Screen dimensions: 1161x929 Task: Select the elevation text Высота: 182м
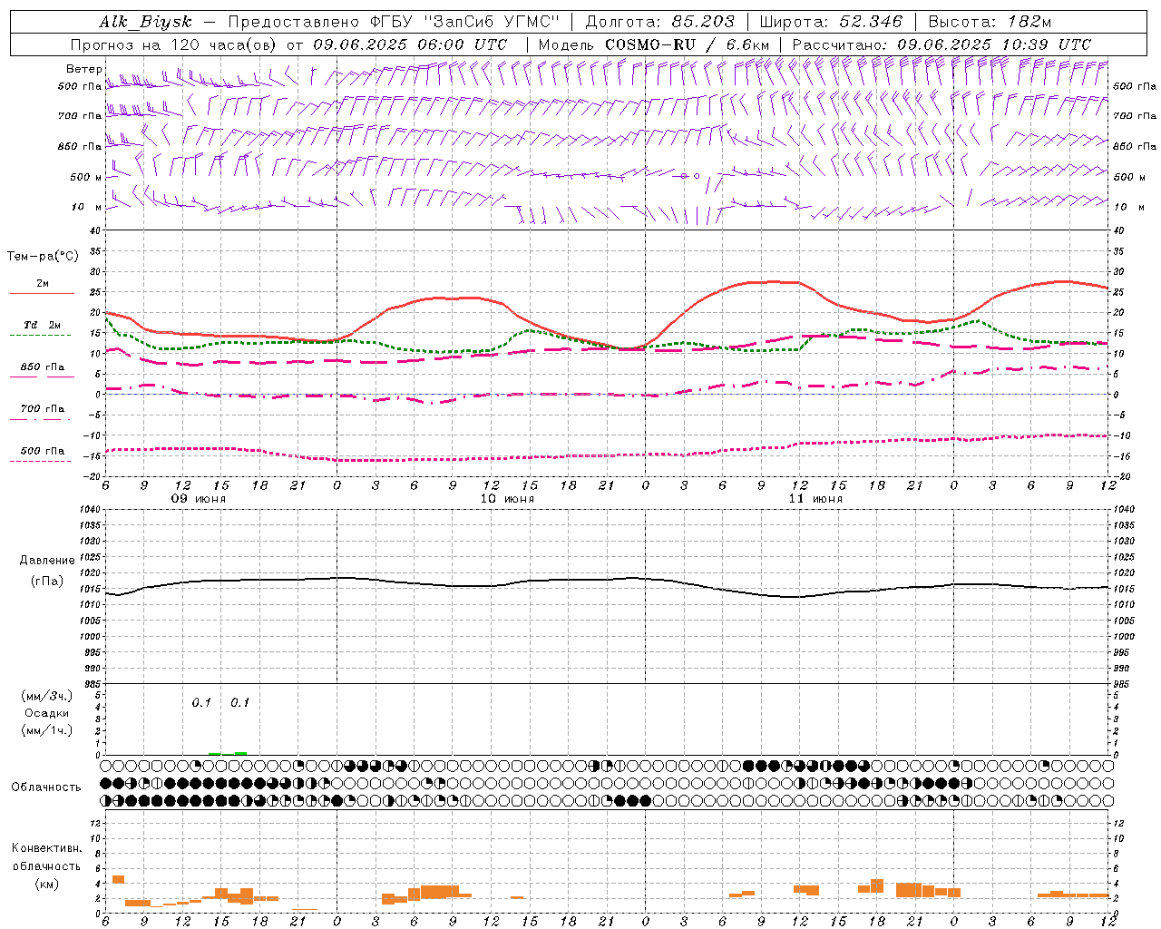990,22
